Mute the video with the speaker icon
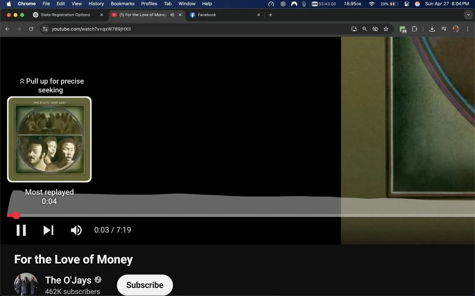This screenshot has height=296, width=475. tap(76, 230)
